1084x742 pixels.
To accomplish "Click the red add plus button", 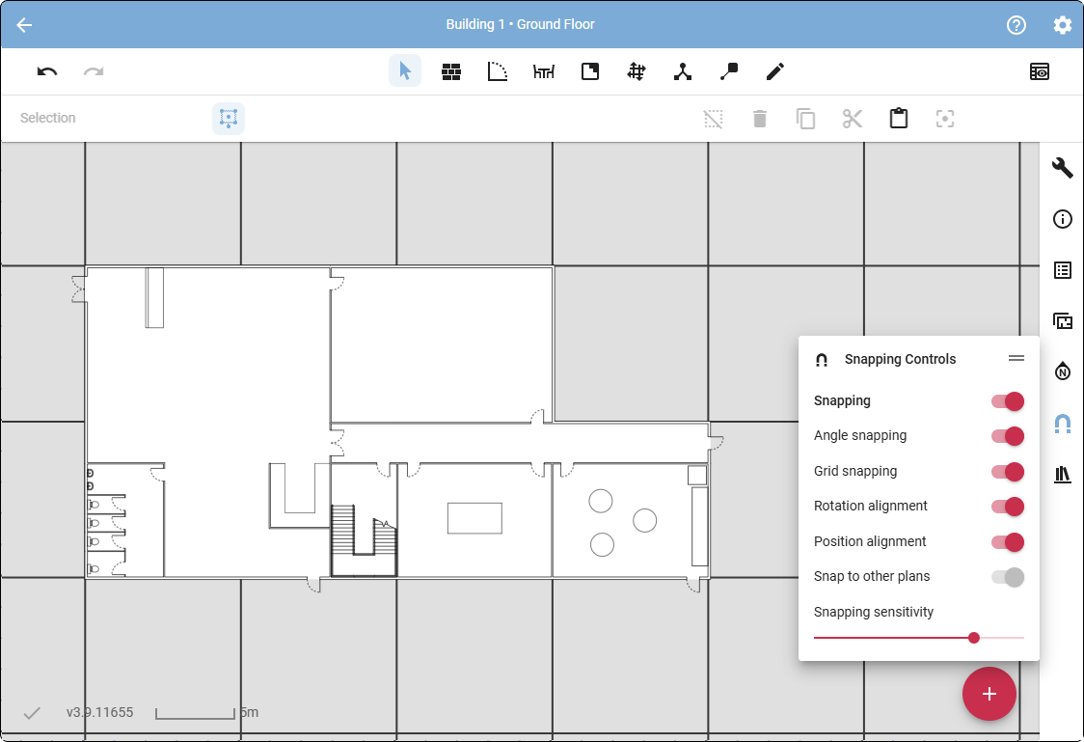I will [989, 694].
